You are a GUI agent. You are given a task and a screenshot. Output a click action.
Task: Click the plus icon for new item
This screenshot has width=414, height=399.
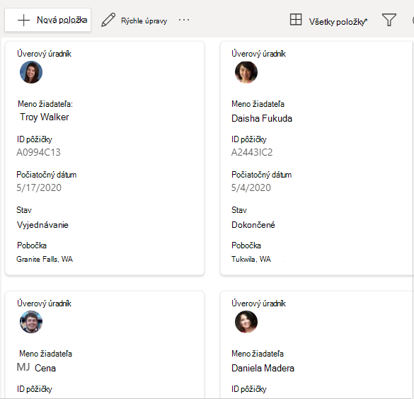(x=24, y=21)
